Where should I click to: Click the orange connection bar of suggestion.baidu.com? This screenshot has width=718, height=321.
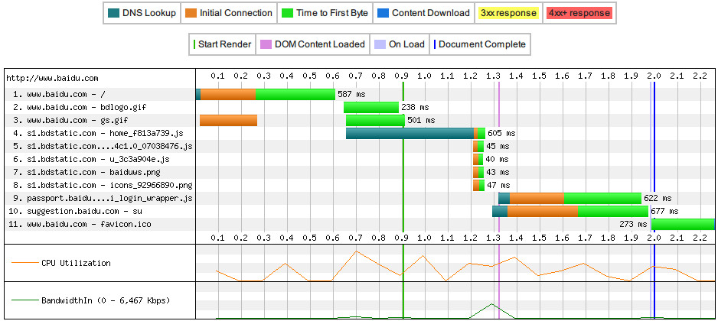click(543, 211)
